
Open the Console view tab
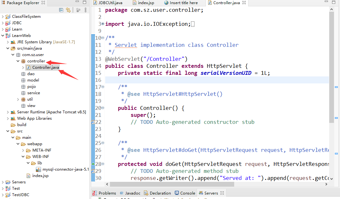click(185, 193)
